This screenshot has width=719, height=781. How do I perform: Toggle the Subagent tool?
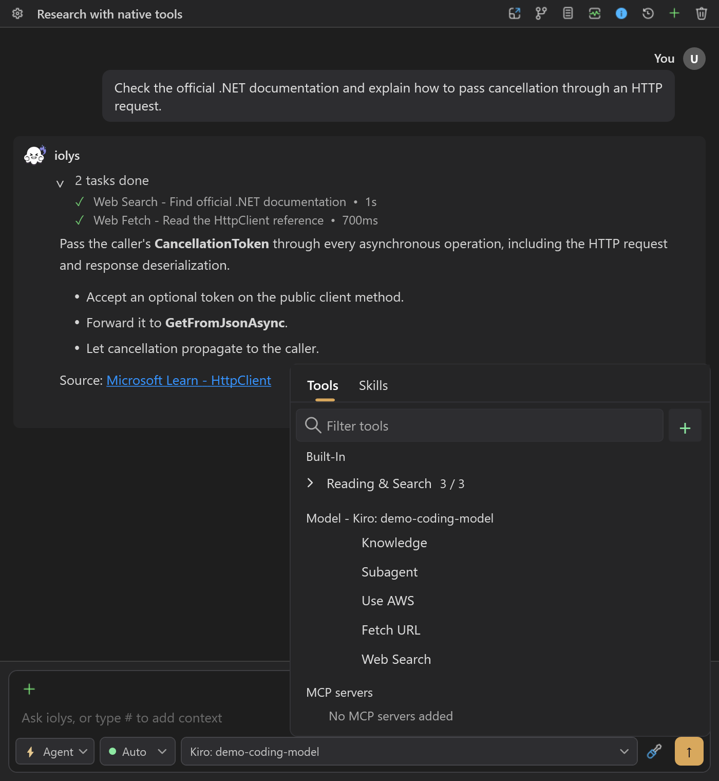click(390, 572)
